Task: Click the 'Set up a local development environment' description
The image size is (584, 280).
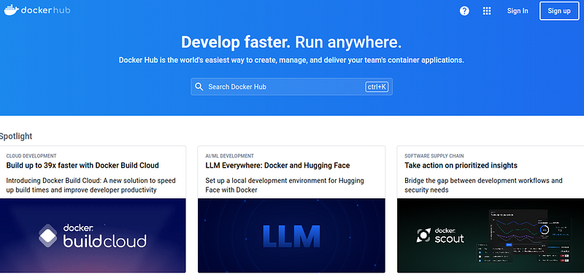Action: point(285,185)
